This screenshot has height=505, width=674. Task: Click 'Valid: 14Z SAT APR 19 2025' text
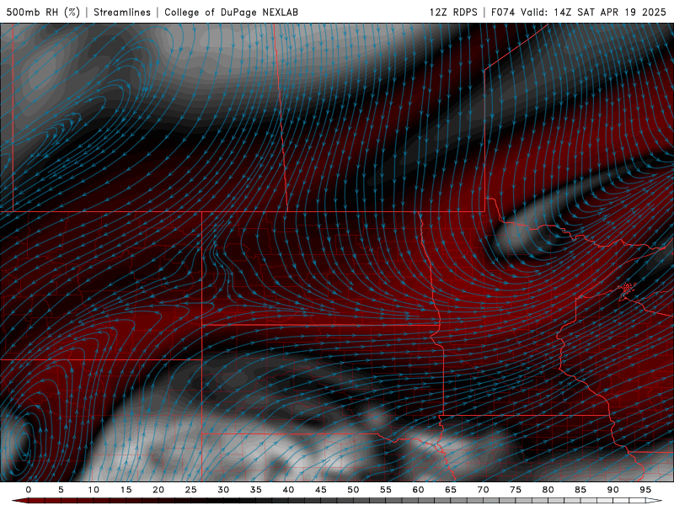pyautogui.click(x=593, y=12)
